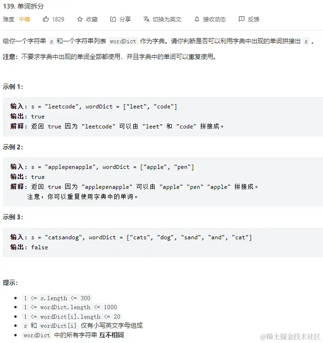Screen dimensions: 323x343
Task: Click the input line containing "applepenapple", wordDict
Action: [102, 167]
